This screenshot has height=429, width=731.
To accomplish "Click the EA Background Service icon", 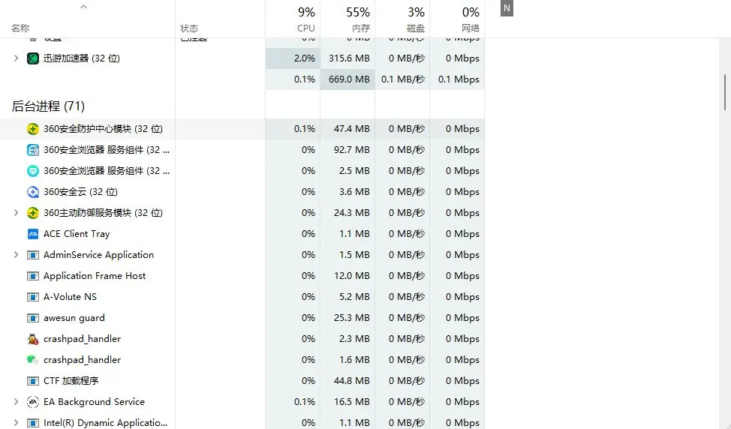I will point(33,402).
